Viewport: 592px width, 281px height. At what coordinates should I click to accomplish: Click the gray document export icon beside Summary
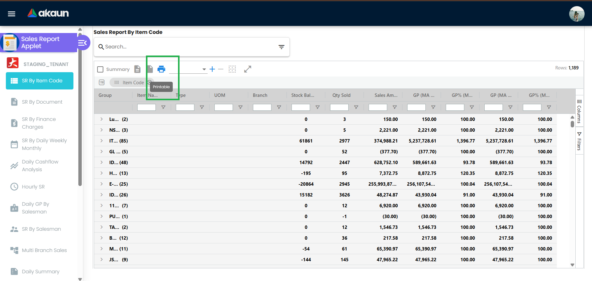[138, 69]
